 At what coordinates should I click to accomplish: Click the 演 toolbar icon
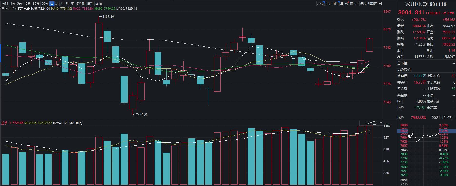(x=342, y=3)
